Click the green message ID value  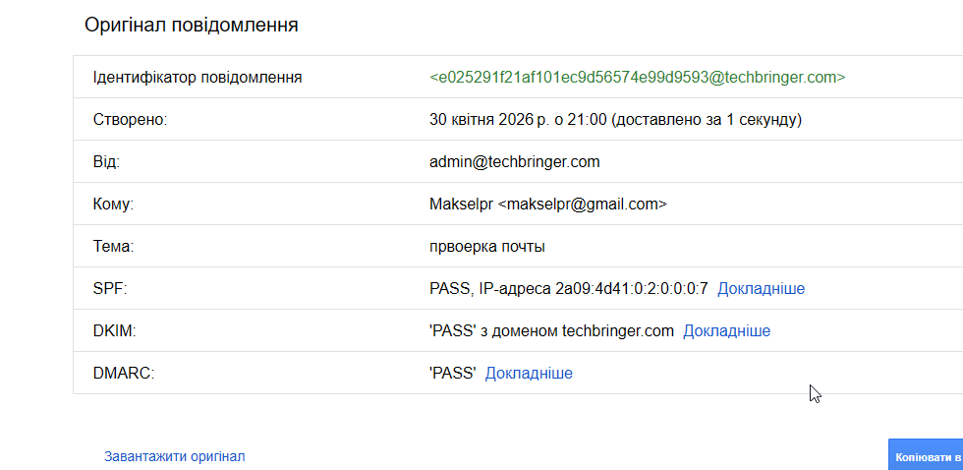click(x=637, y=77)
